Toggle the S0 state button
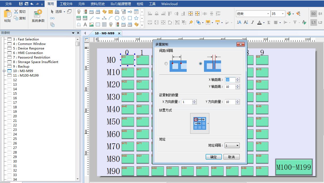Screen dimensions: 324x183 pos(313,14)
